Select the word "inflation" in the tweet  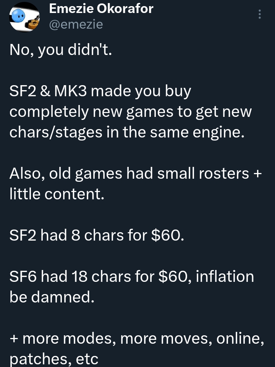click(x=225, y=276)
